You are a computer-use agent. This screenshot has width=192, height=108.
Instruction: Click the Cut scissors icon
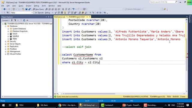coord(63,9)
